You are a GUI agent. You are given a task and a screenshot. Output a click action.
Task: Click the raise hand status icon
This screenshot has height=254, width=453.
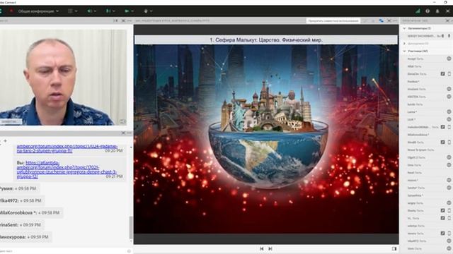(146, 11)
